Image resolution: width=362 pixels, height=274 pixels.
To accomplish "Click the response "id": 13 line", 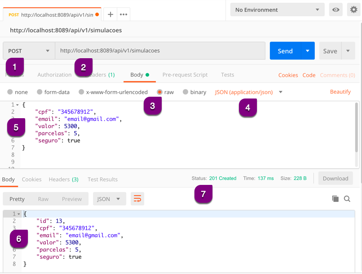I will click(51, 221).
